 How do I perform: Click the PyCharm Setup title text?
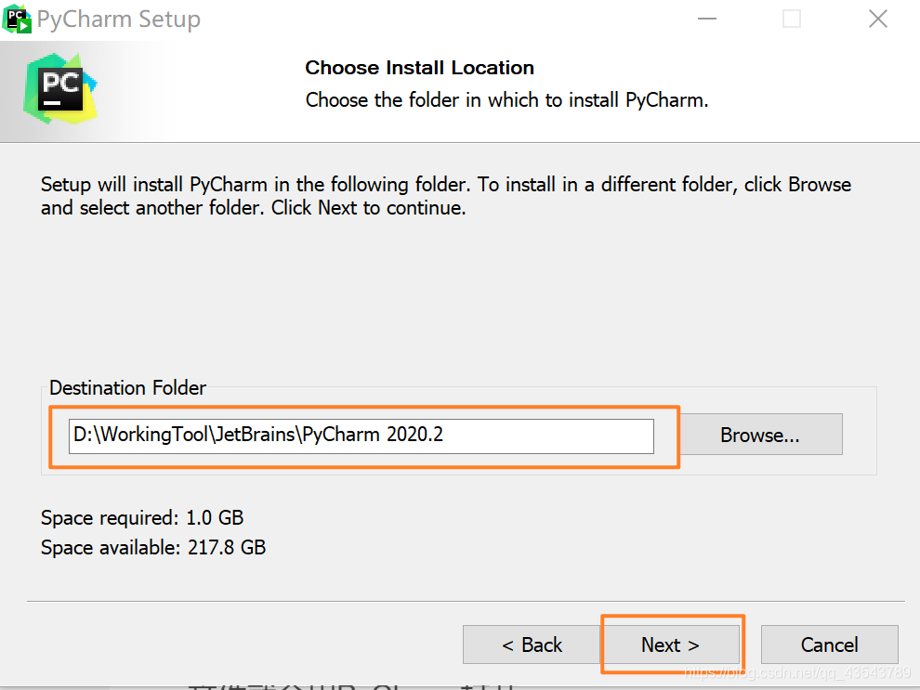(119, 20)
